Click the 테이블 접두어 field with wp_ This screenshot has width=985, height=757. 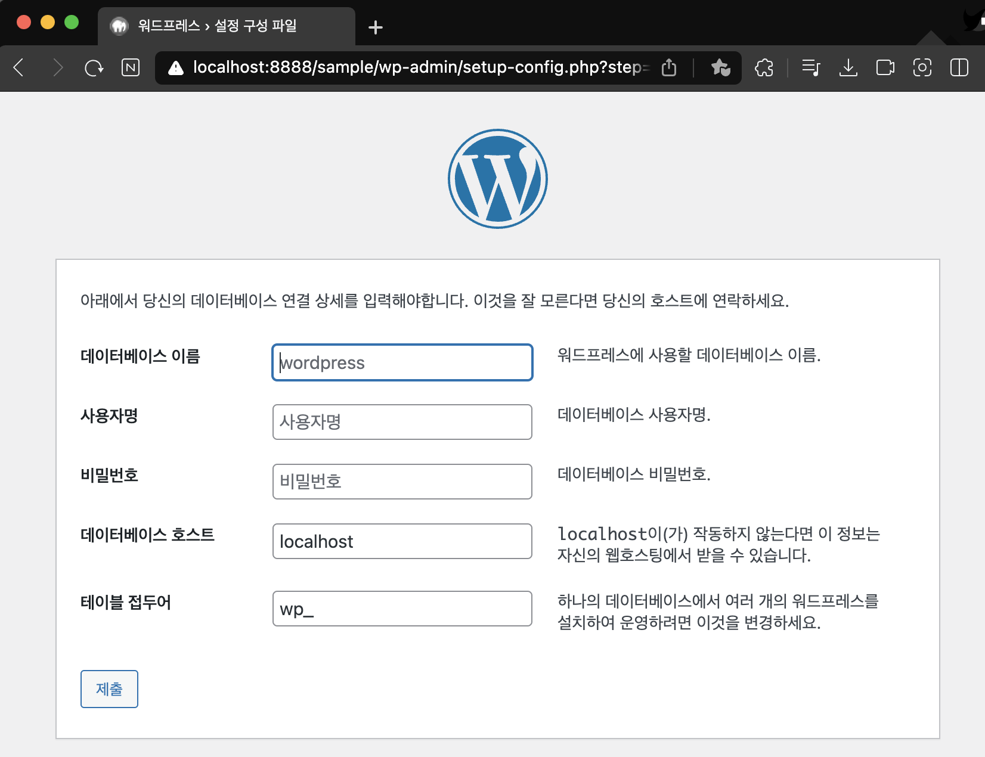[x=402, y=609]
